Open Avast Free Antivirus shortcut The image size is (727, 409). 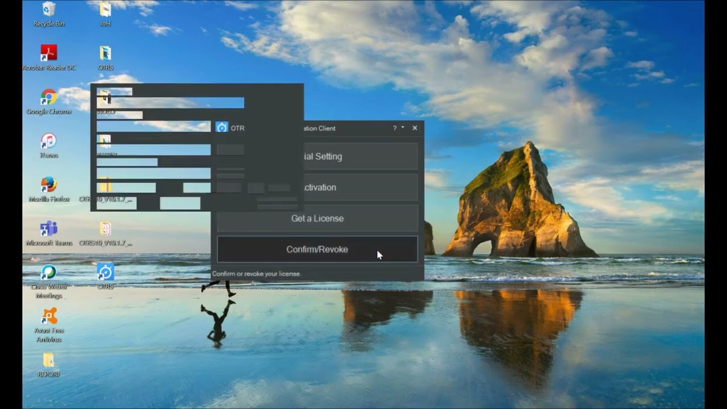coord(49,325)
